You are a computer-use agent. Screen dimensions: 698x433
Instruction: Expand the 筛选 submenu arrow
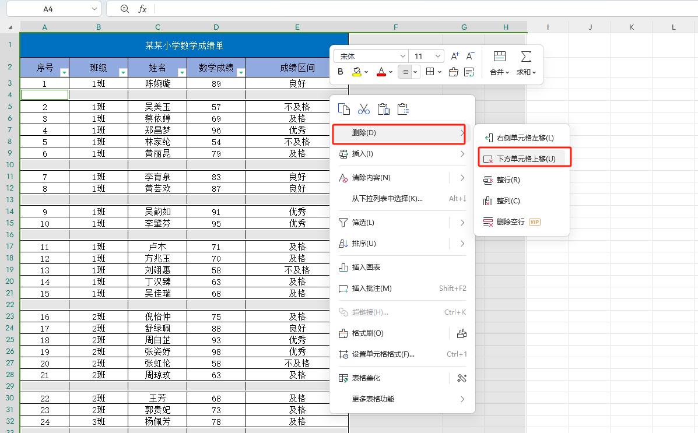[462, 223]
